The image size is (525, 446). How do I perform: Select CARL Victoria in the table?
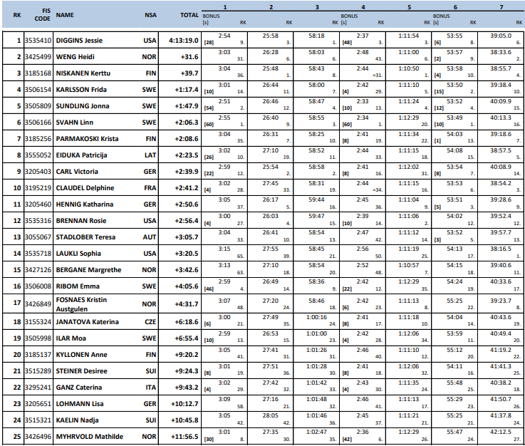click(x=77, y=172)
